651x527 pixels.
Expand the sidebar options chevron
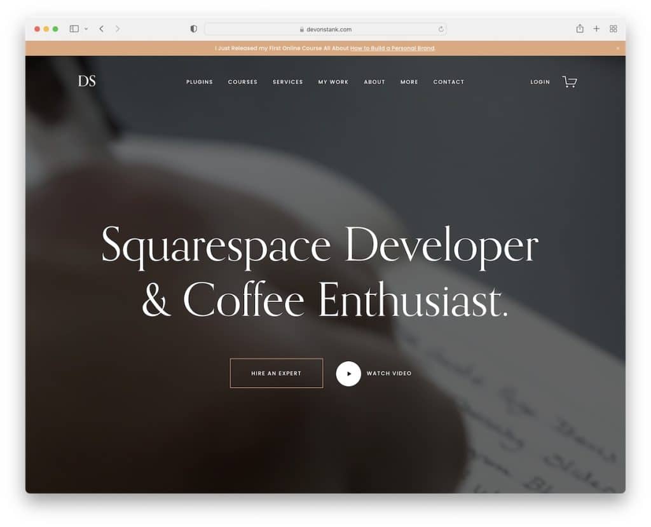coord(86,29)
